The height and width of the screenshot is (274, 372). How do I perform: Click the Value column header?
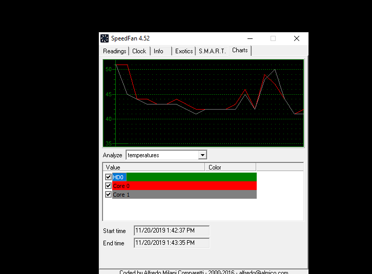(154, 167)
